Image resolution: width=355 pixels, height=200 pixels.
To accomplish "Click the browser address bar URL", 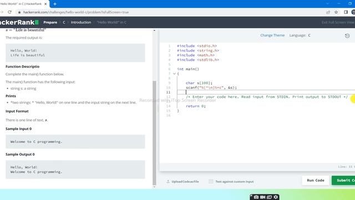I will click(x=76, y=12).
